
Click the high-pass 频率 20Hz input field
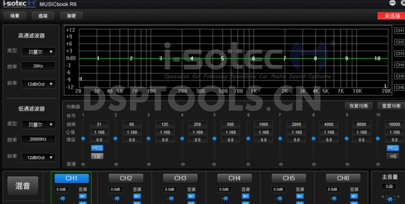point(38,66)
